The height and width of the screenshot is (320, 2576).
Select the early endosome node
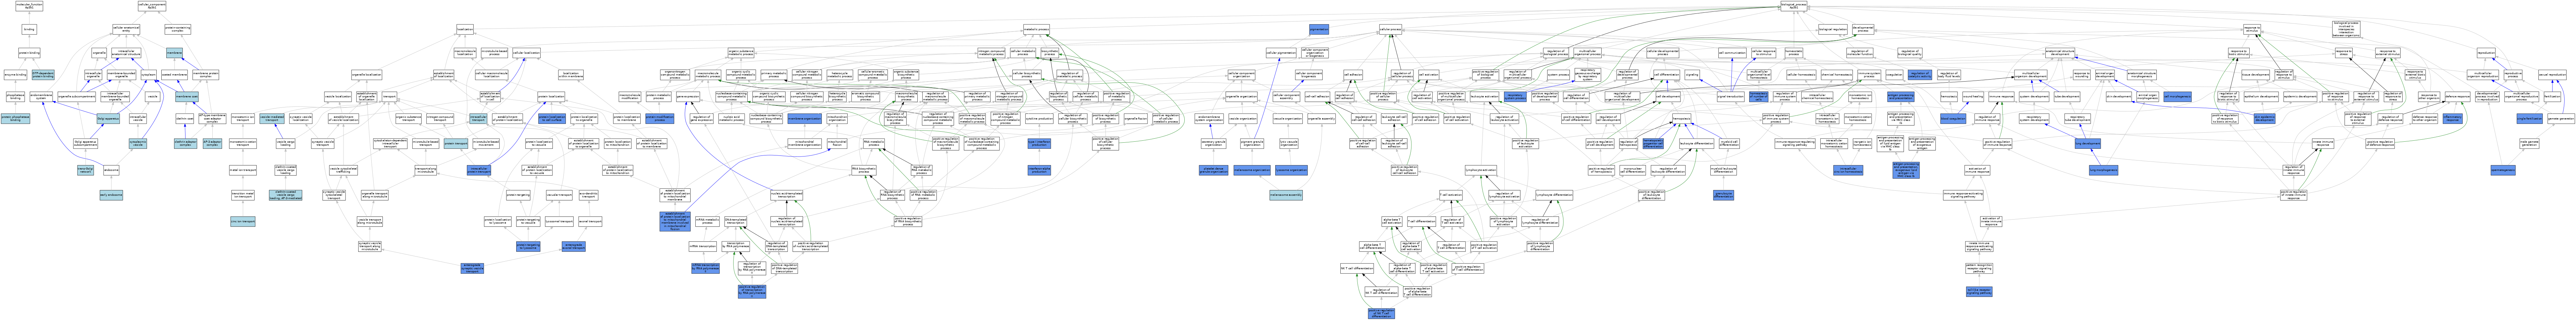tap(110, 195)
